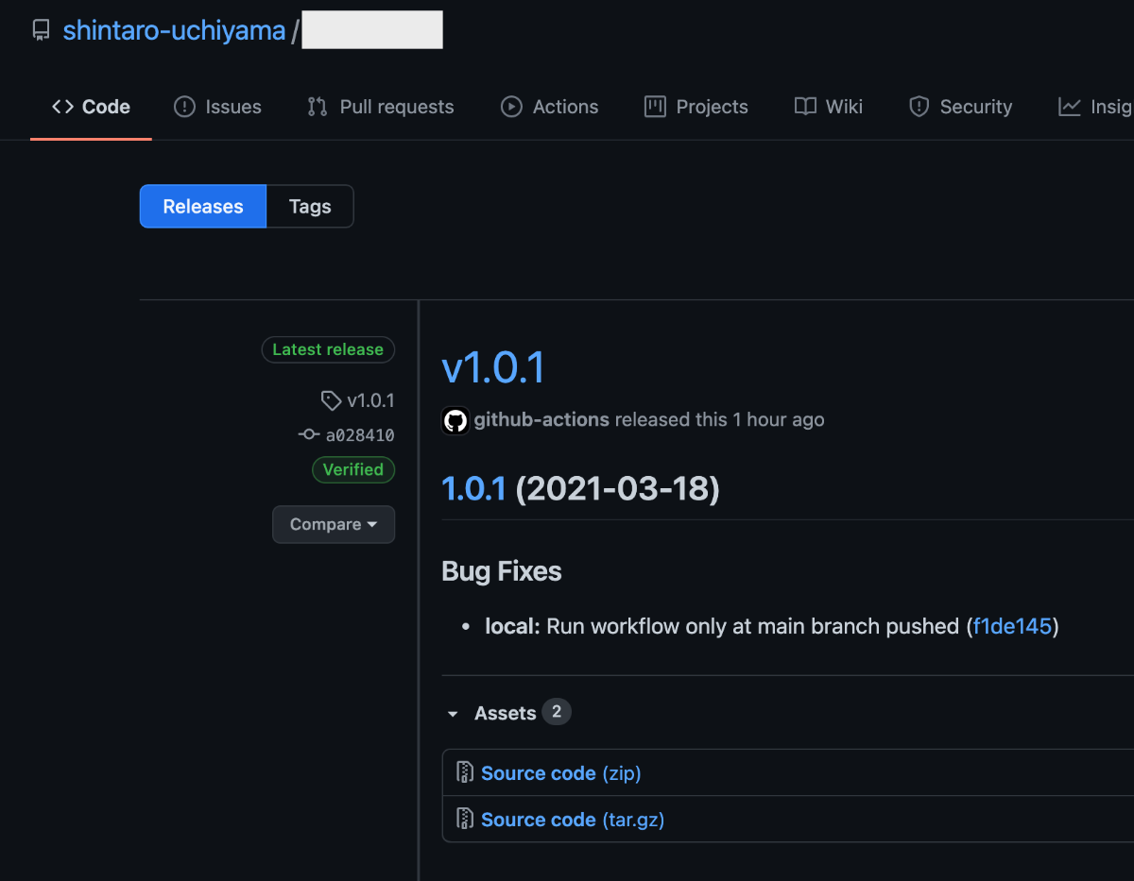Image resolution: width=1134 pixels, height=881 pixels.
Task: Click the Actions play icon
Action: pos(511,107)
